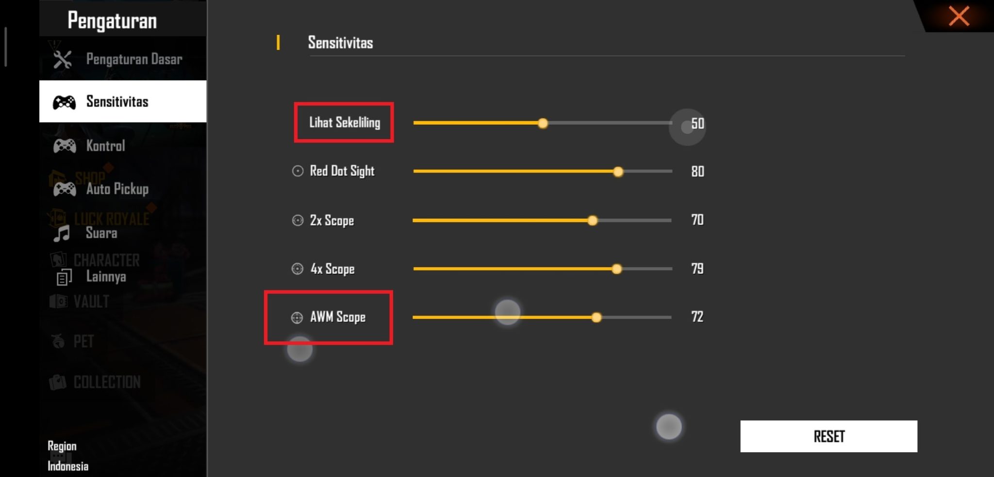This screenshot has height=477, width=994.
Task: Click the Region Indonesia label
Action: (67, 456)
